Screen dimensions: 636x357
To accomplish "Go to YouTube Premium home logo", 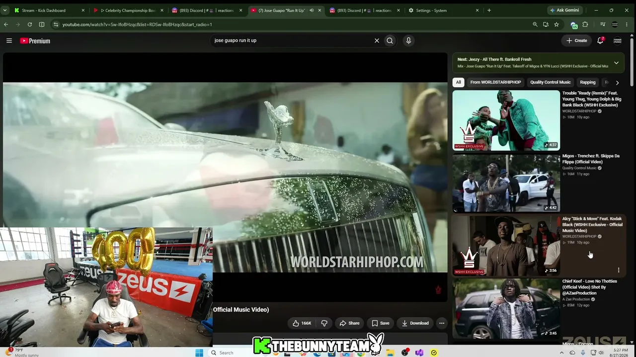I will click(35, 41).
